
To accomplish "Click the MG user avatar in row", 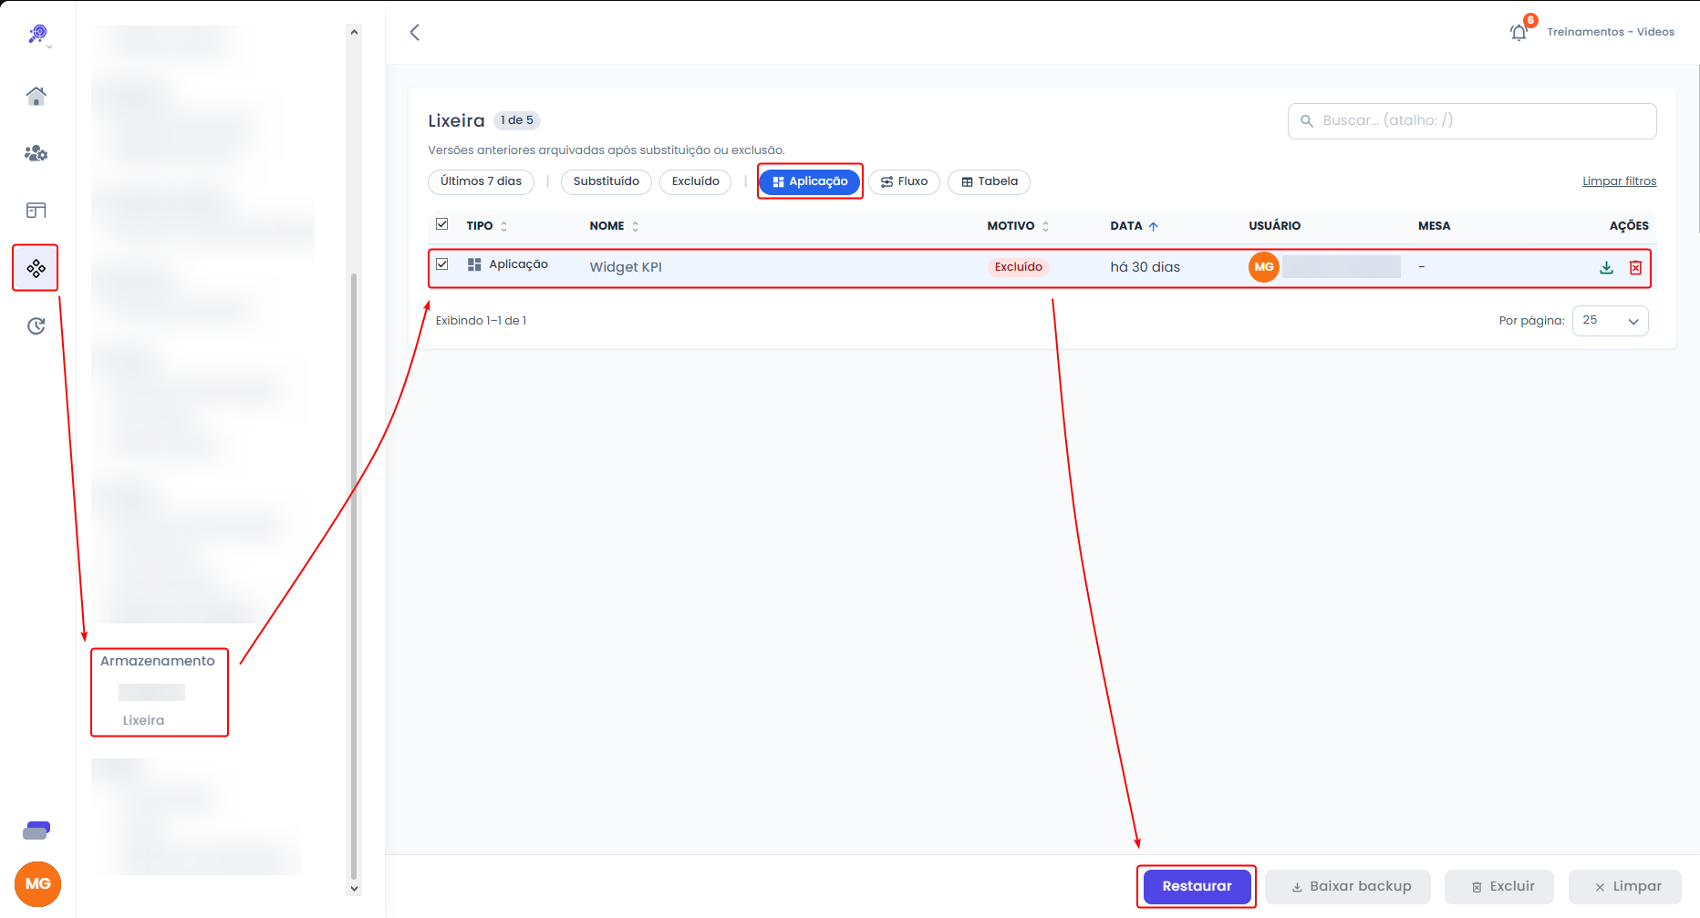I will (1264, 267).
